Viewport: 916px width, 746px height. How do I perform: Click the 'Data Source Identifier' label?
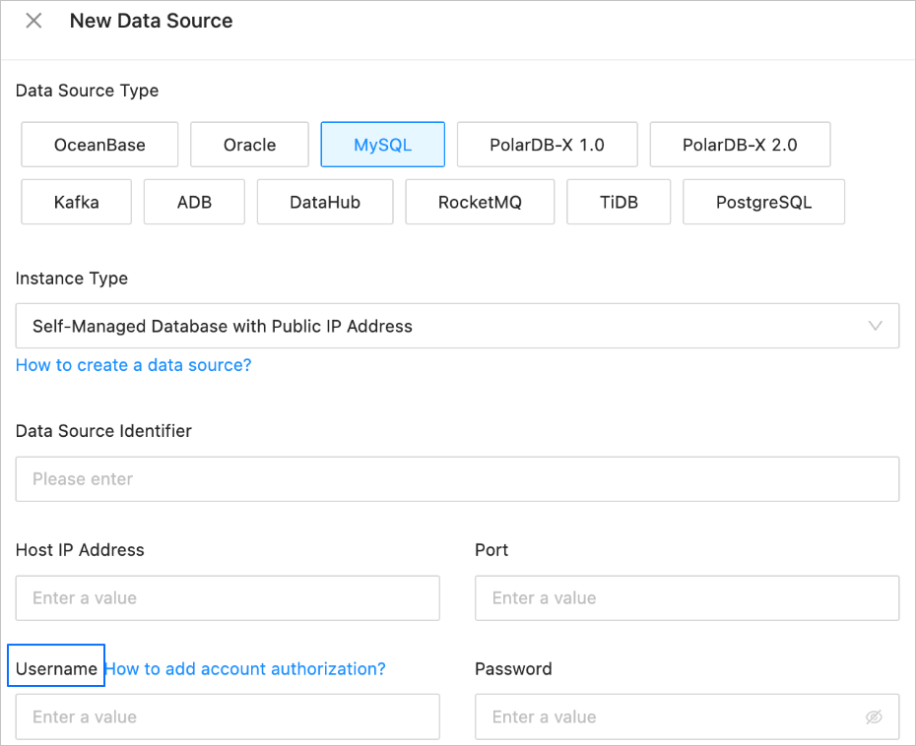[103, 431]
